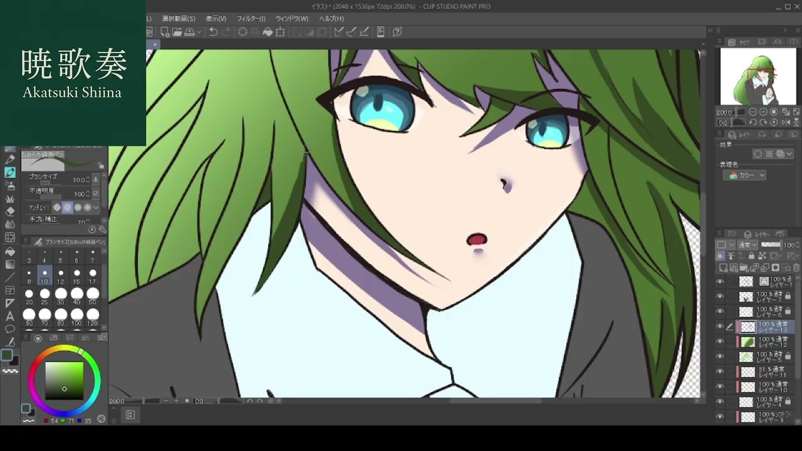
Task: Zoom out in Navigator panel
Action: (753, 112)
